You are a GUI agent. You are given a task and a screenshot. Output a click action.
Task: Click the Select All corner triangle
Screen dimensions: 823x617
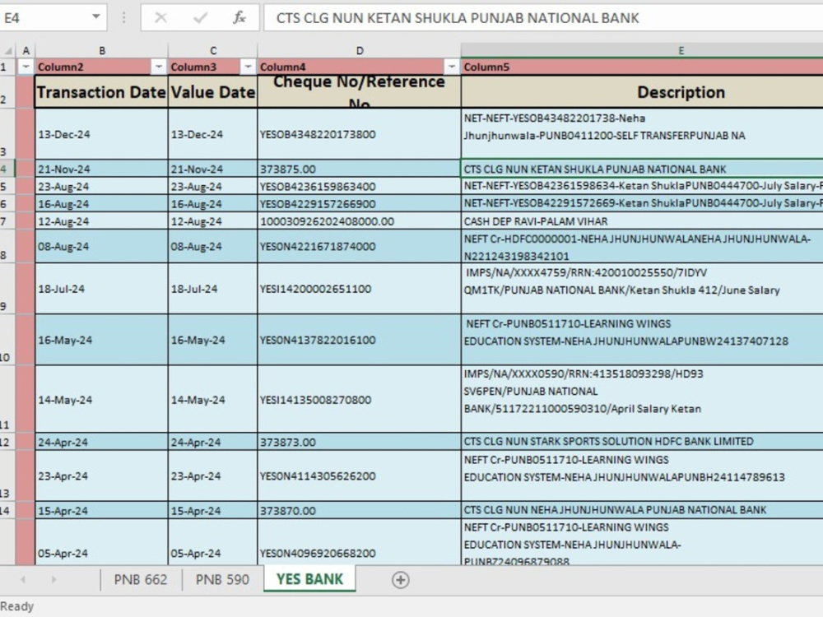[8, 51]
